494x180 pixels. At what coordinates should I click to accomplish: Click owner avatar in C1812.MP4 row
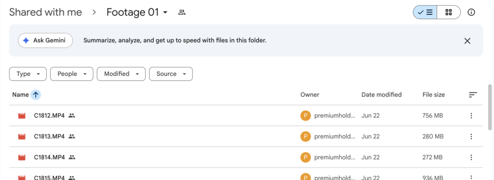click(305, 116)
